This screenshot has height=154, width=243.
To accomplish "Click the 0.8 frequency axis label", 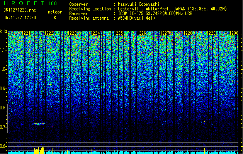I will click(x=3, y=108).
